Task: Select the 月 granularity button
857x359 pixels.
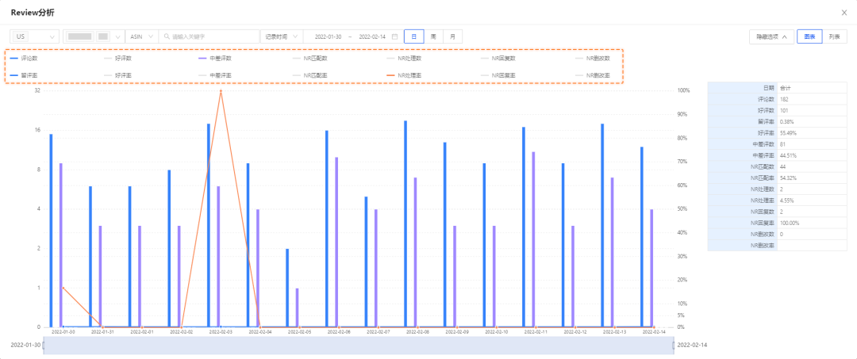Action: pyautogui.click(x=452, y=36)
